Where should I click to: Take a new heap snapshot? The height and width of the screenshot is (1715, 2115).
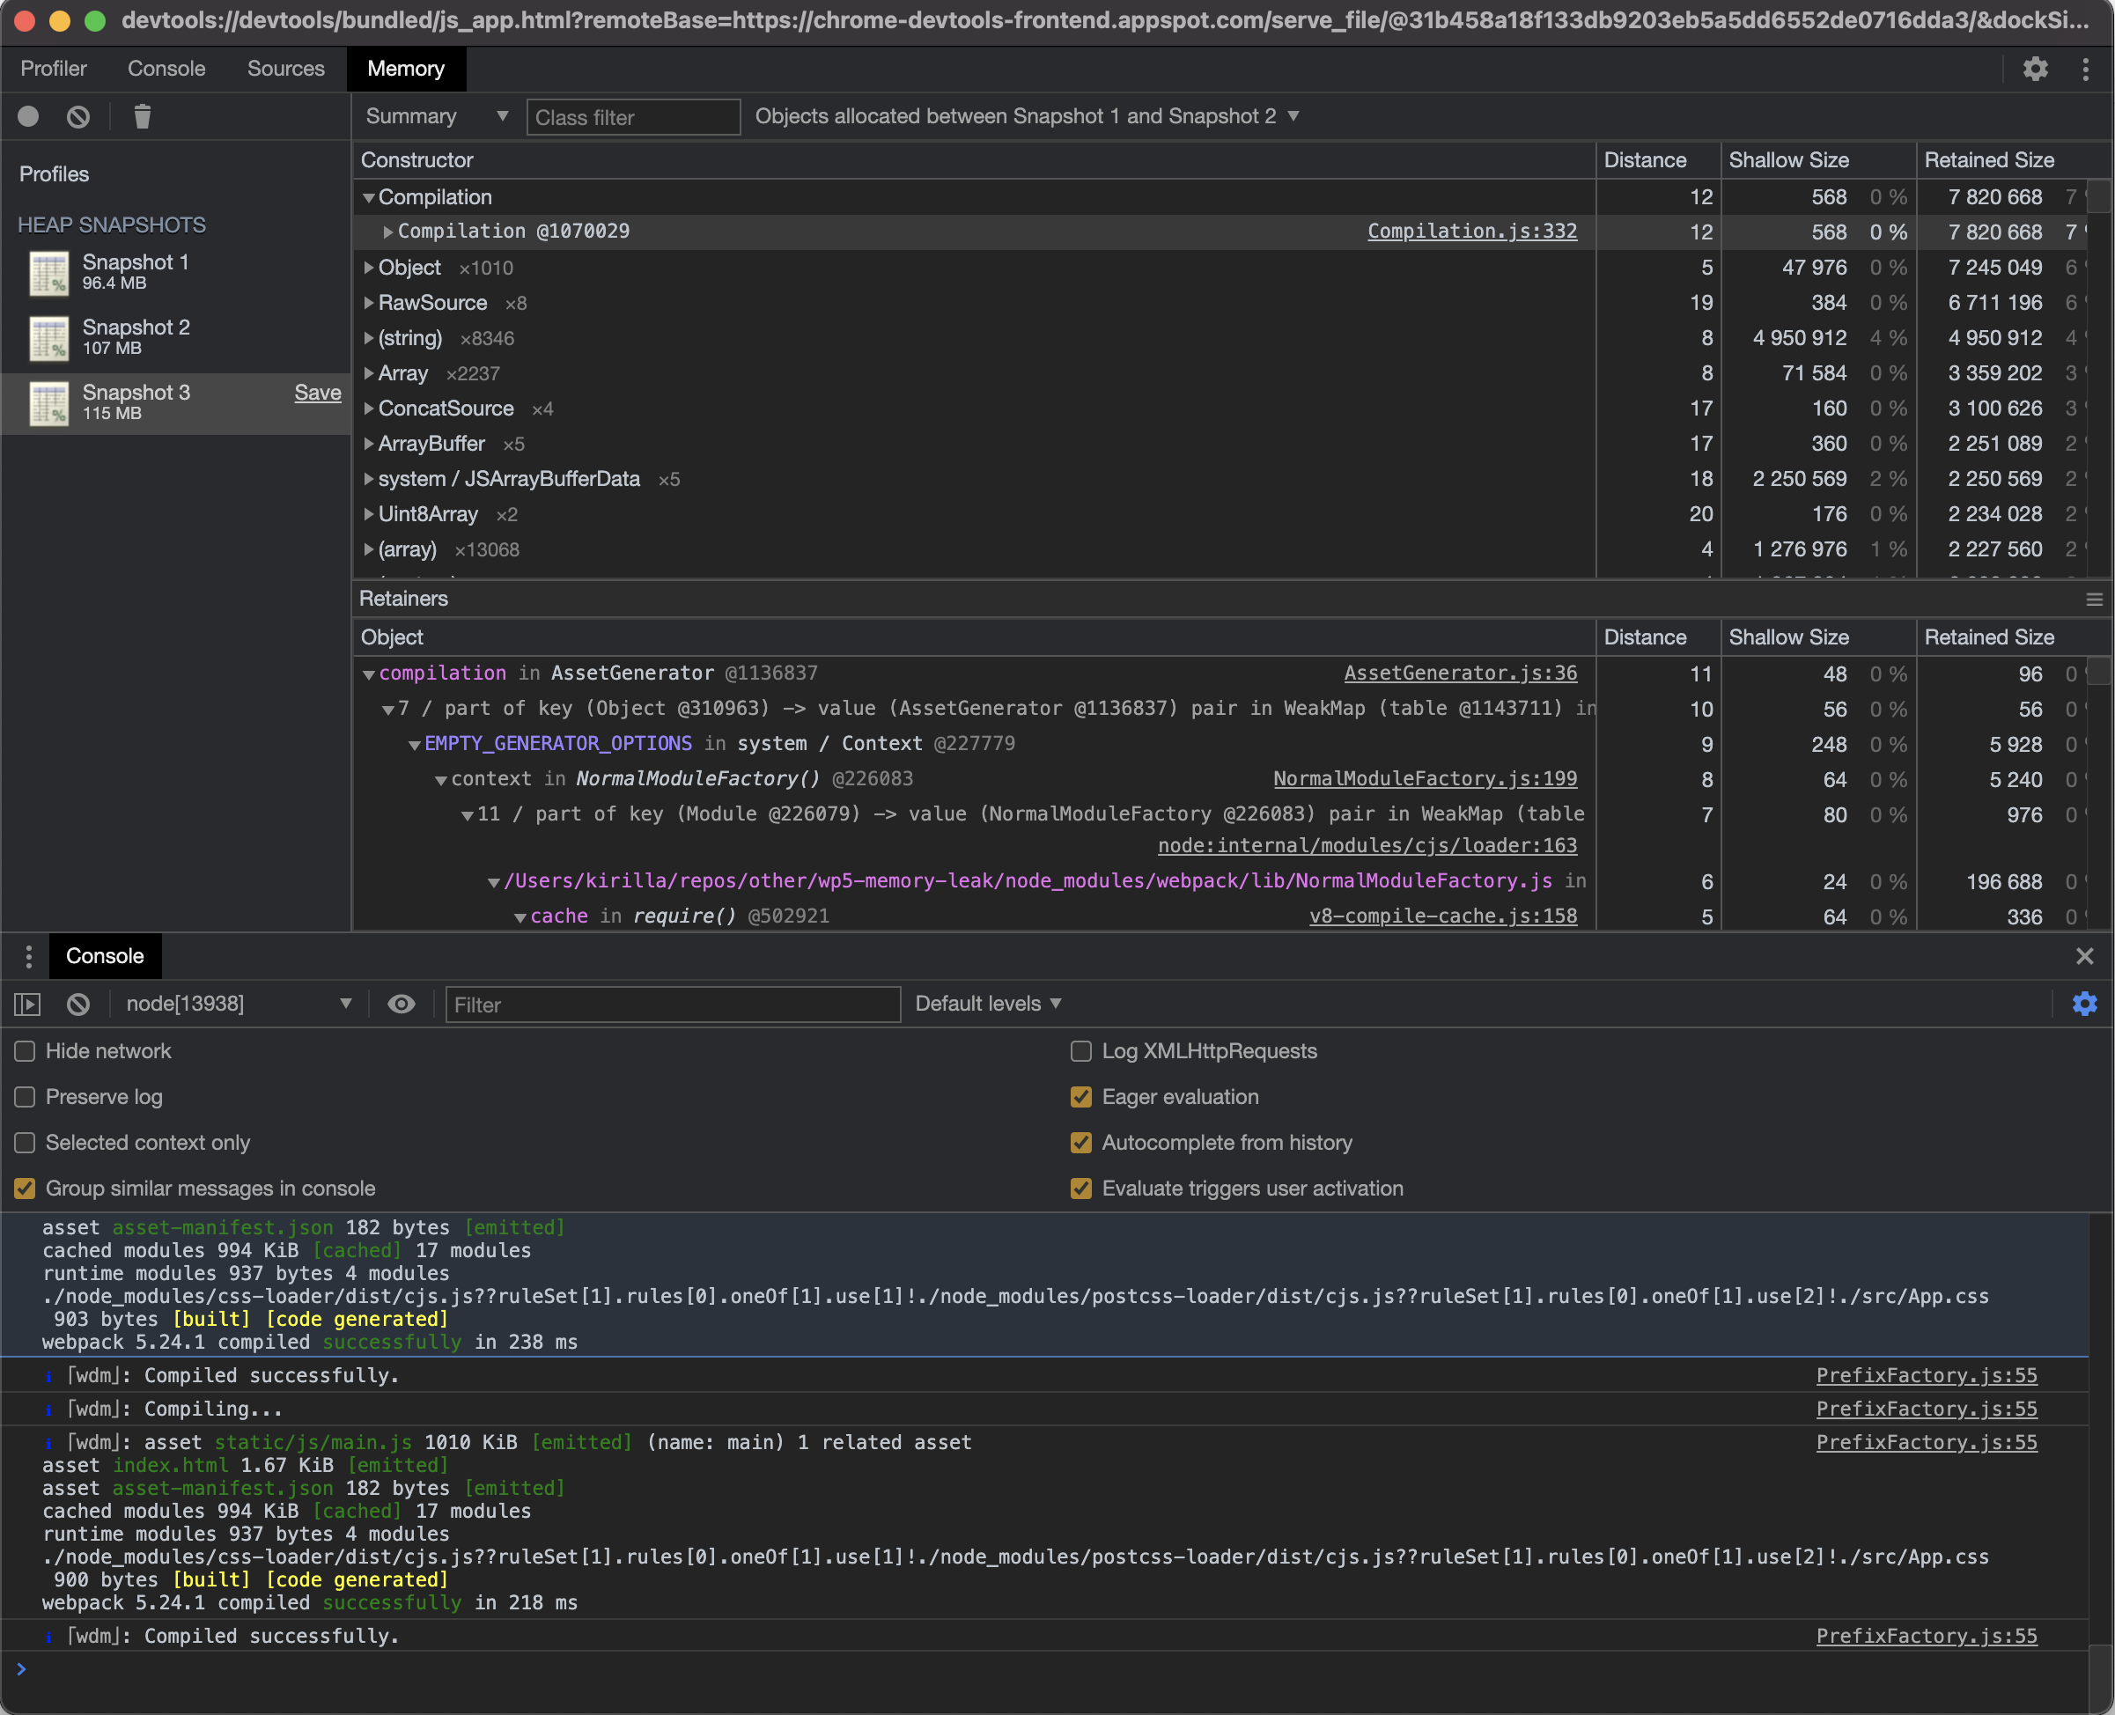(x=27, y=115)
